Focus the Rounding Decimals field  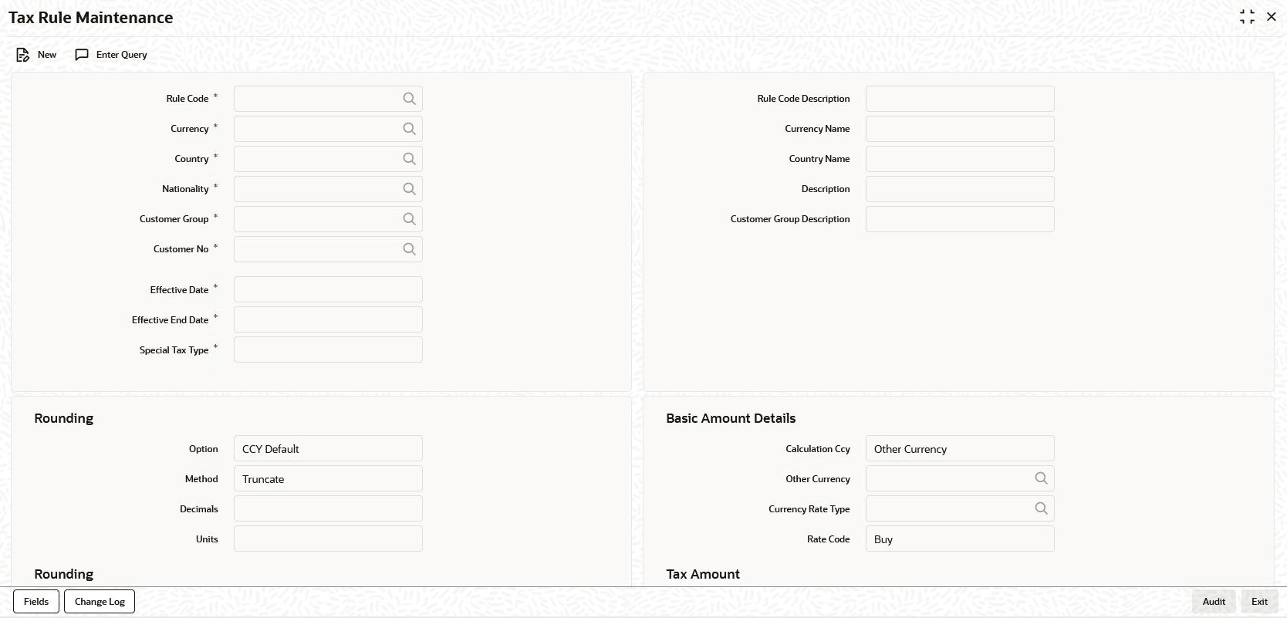[328, 509]
